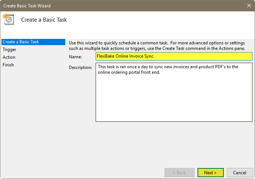The height and width of the screenshot is (179, 255).
Task: Click the Next > button
Action: point(210,172)
